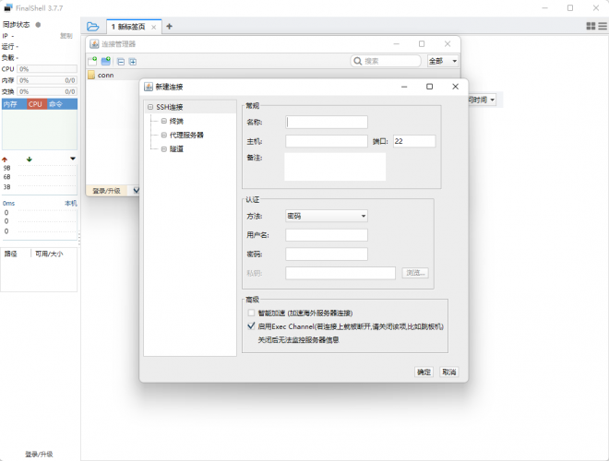Maximize the 新建连接 dialog
Image resolution: width=609 pixels, height=461 pixels.
pos(430,87)
